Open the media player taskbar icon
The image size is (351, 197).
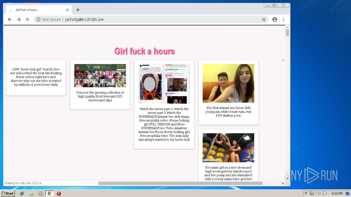point(40,193)
